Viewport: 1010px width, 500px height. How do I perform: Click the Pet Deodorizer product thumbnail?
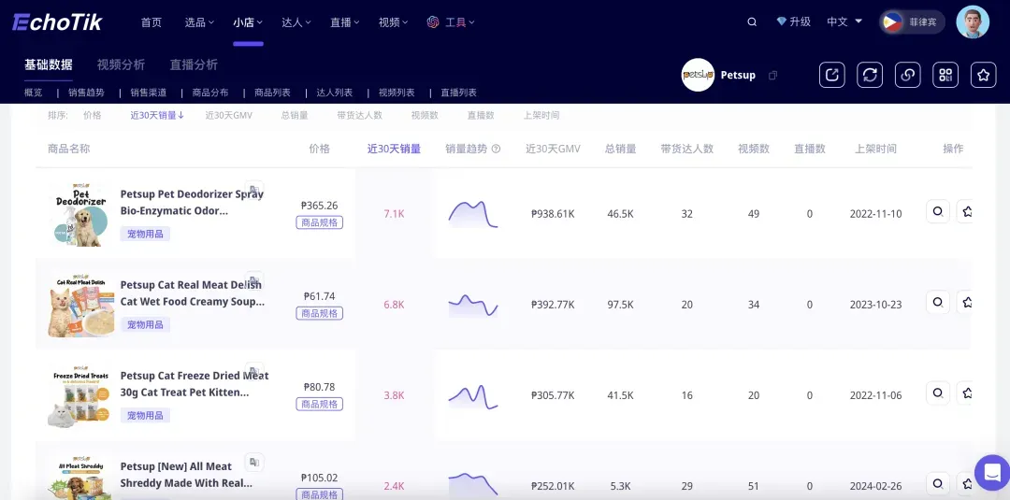[79, 214]
